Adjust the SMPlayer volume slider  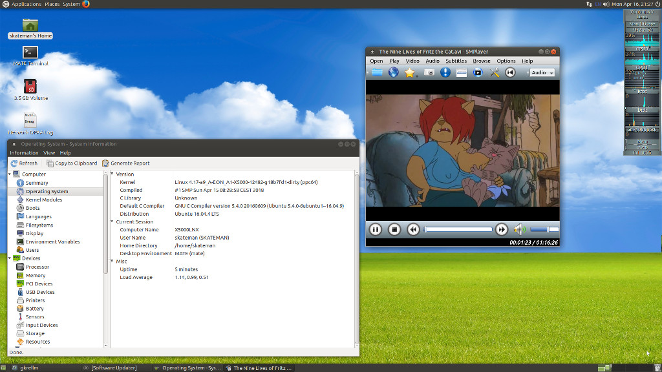(x=544, y=229)
